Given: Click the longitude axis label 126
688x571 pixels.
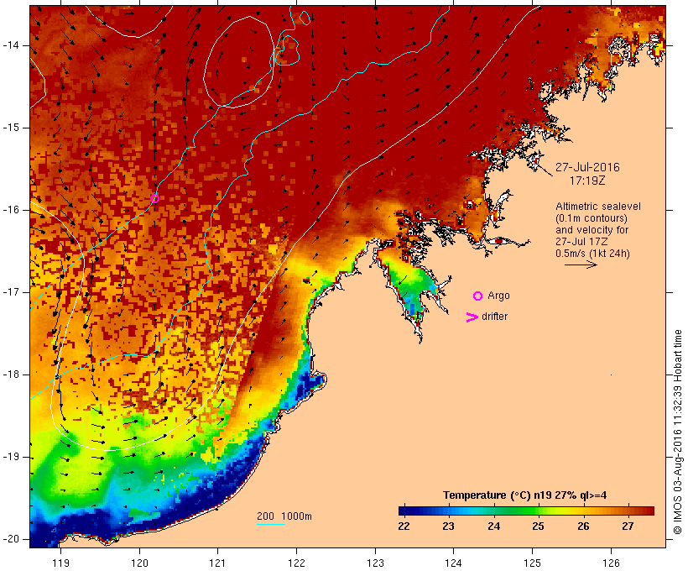Looking at the screenshot, I should point(611,563).
